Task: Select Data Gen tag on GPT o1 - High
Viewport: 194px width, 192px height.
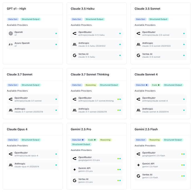Action: click(x=13, y=19)
